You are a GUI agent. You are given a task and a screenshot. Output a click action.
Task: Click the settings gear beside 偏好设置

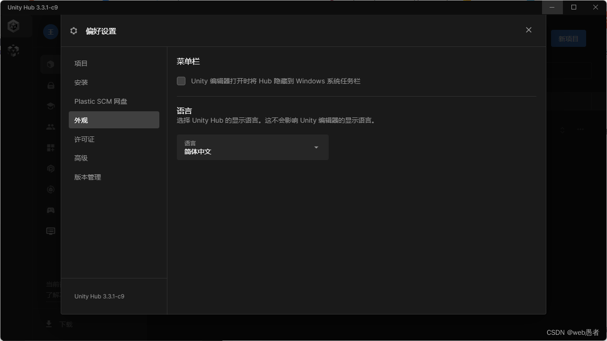(x=74, y=30)
